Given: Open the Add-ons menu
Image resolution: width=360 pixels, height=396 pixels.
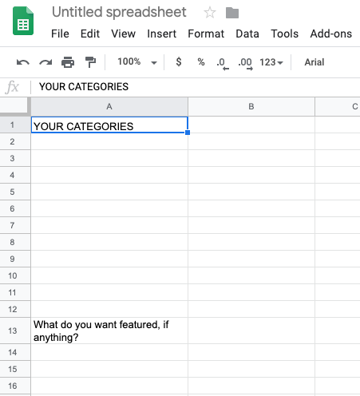Looking at the screenshot, I should [x=331, y=34].
